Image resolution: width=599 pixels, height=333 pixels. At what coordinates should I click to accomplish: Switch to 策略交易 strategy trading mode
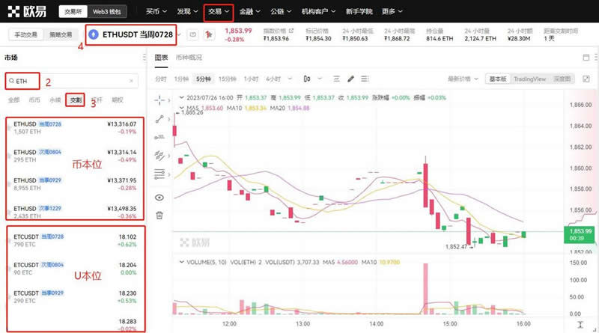click(x=62, y=34)
